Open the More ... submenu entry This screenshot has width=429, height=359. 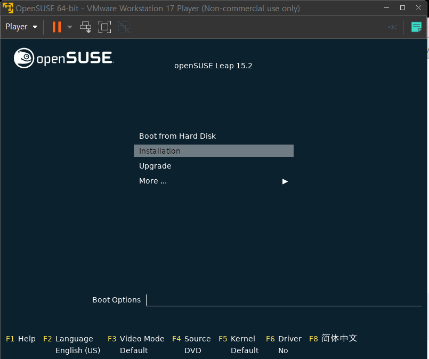coord(153,181)
